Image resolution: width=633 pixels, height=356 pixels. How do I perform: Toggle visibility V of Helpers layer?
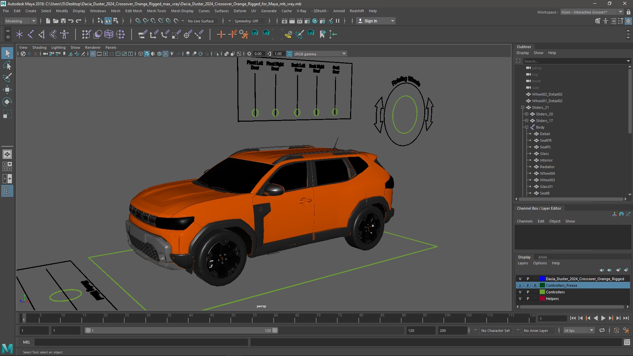click(520, 299)
